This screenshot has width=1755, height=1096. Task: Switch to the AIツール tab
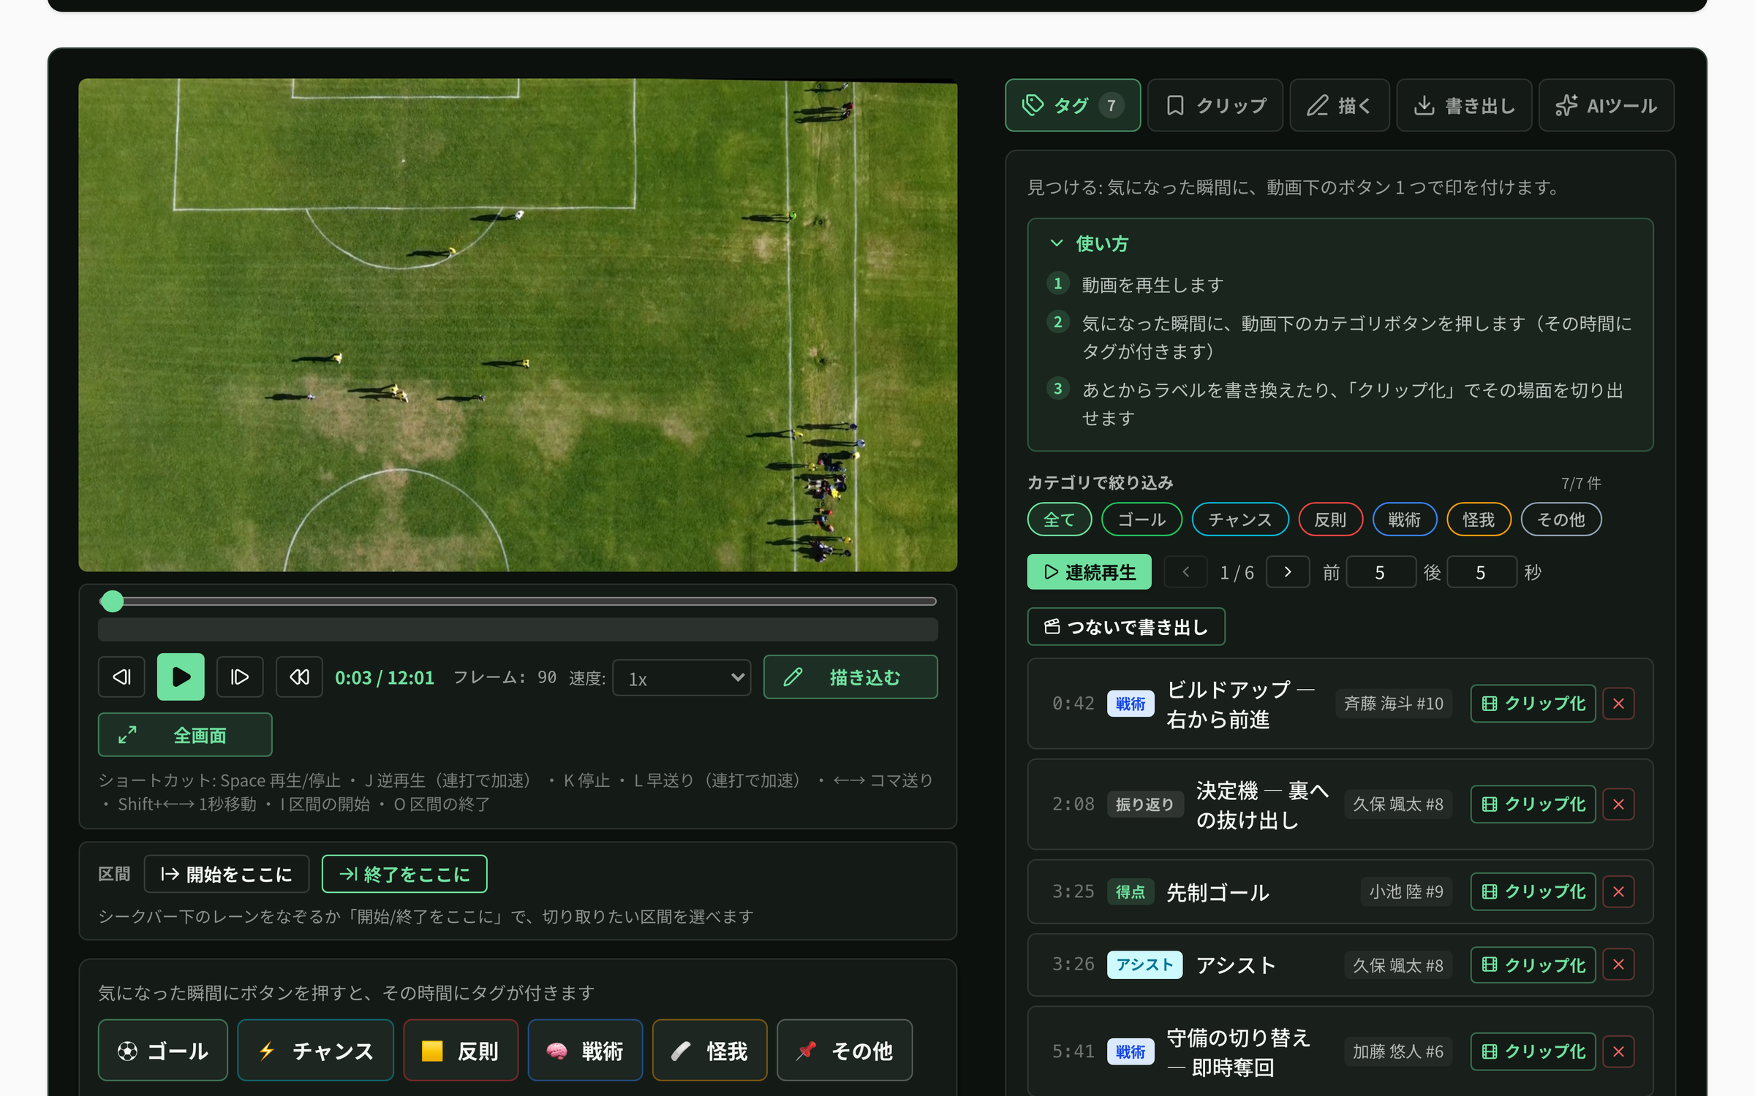[x=1607, y=105]
